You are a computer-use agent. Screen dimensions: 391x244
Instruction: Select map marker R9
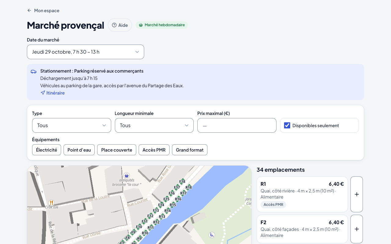point(139,239)
